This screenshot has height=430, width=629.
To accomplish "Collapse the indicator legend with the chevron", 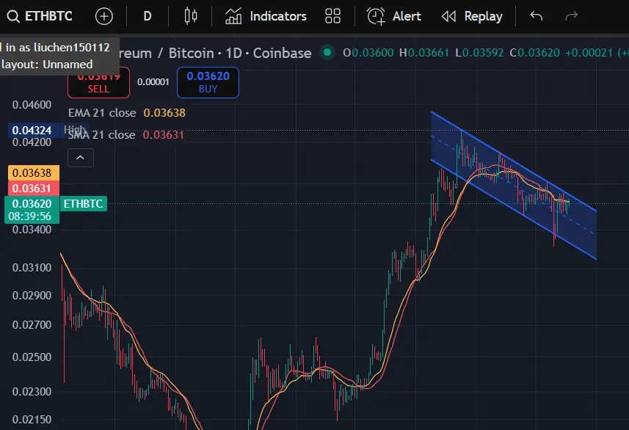I will point(81,158).
